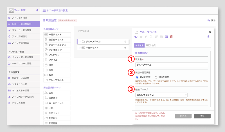Select the 閉じた状態 radio button
Screen dimensions: 225x132
coord(156,77)
